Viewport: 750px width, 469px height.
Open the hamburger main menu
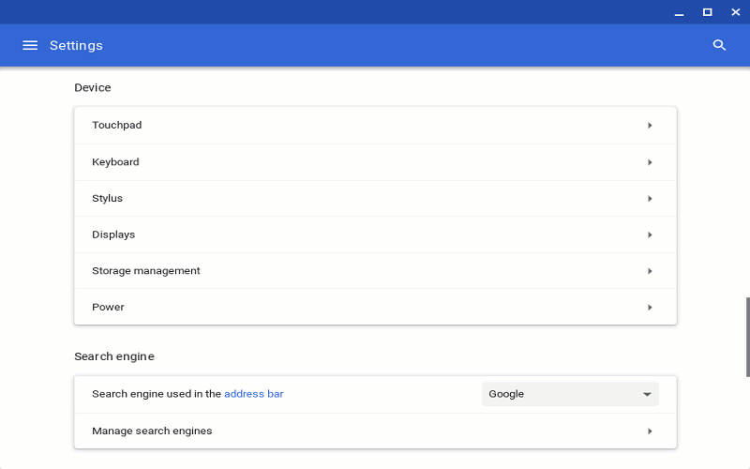click(30, 45)
